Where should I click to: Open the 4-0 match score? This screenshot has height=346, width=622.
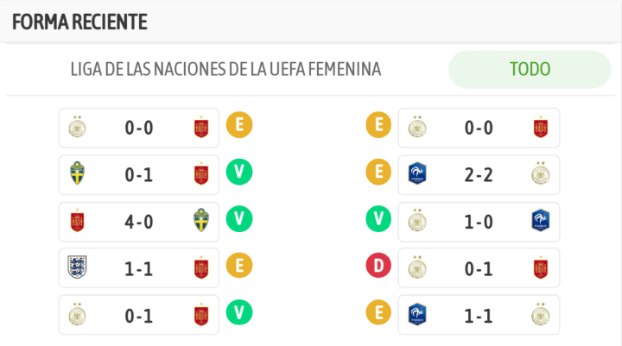point(139,221)
